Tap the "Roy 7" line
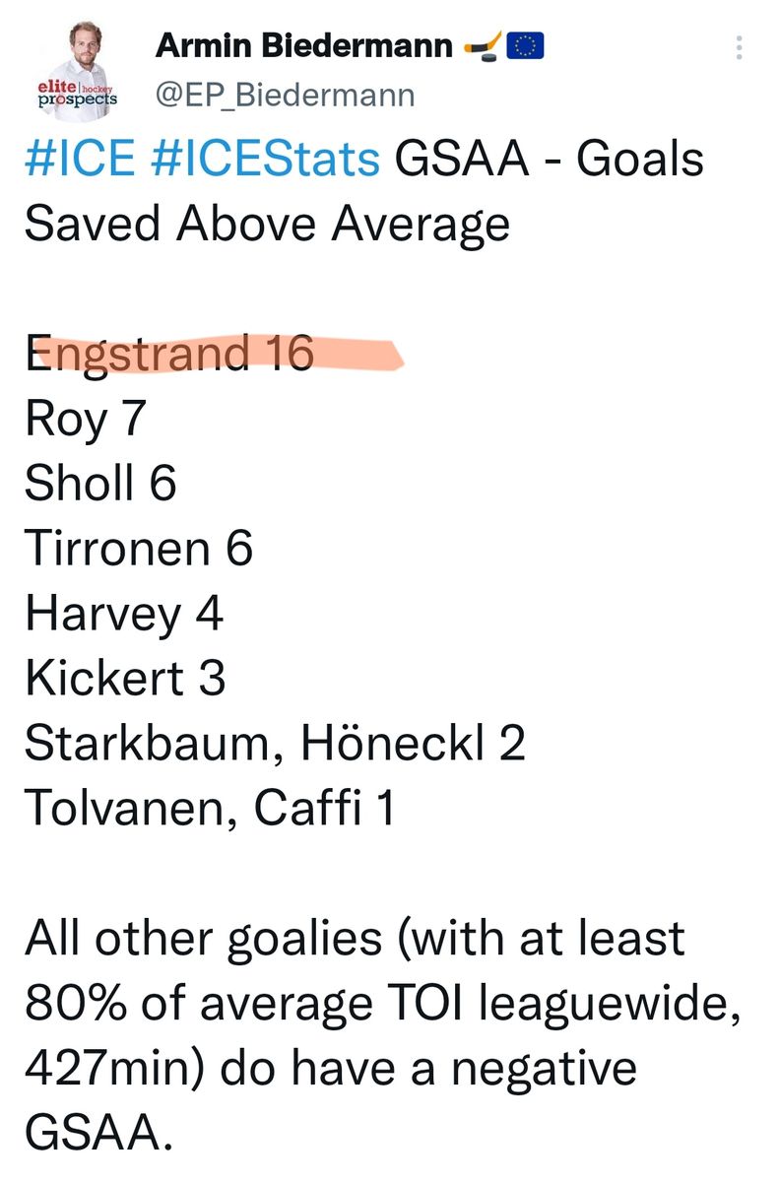The image size is (779, 1182). (85, 419)
